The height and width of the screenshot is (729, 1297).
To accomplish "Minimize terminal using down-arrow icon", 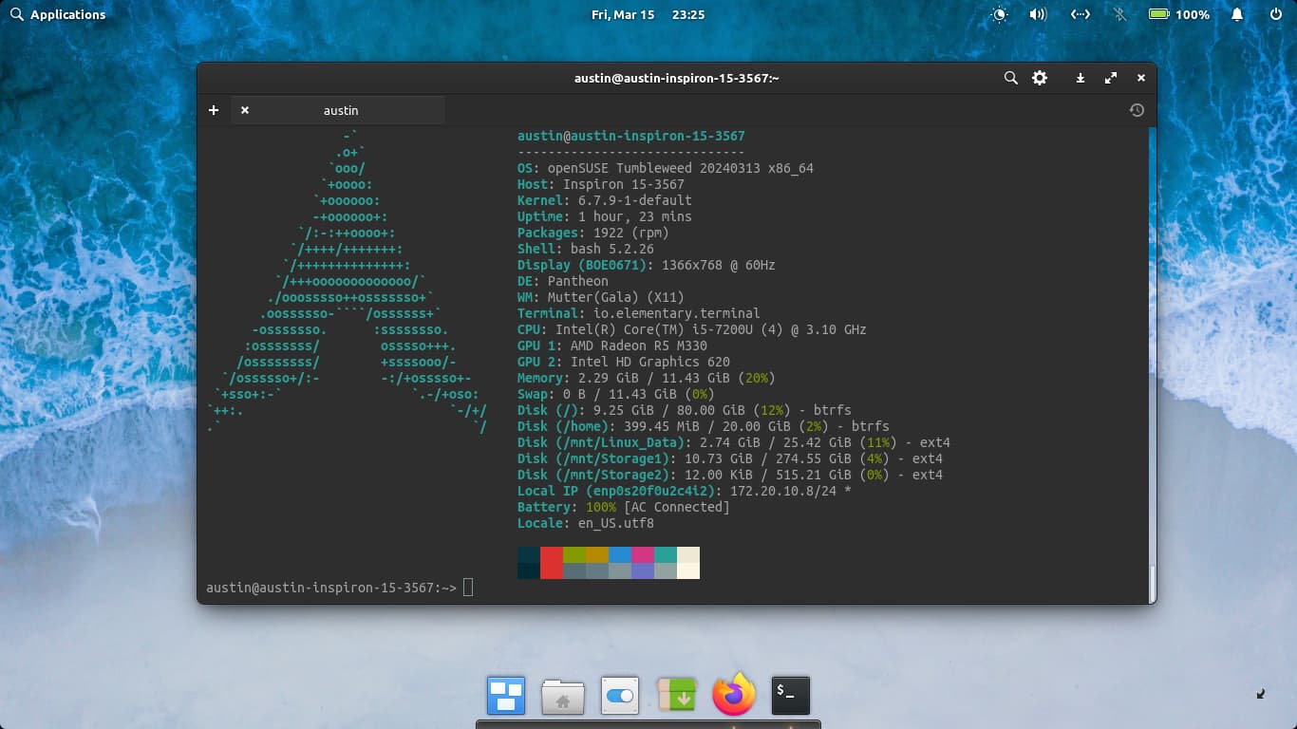I will coord(1081,78).
